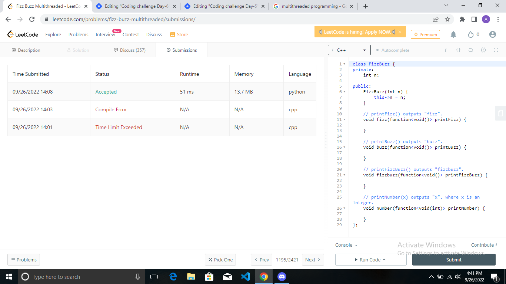Viewport: 506px width, 284px height.
Task: Click the streak flame icon
Action: click(x=471, y=34)
